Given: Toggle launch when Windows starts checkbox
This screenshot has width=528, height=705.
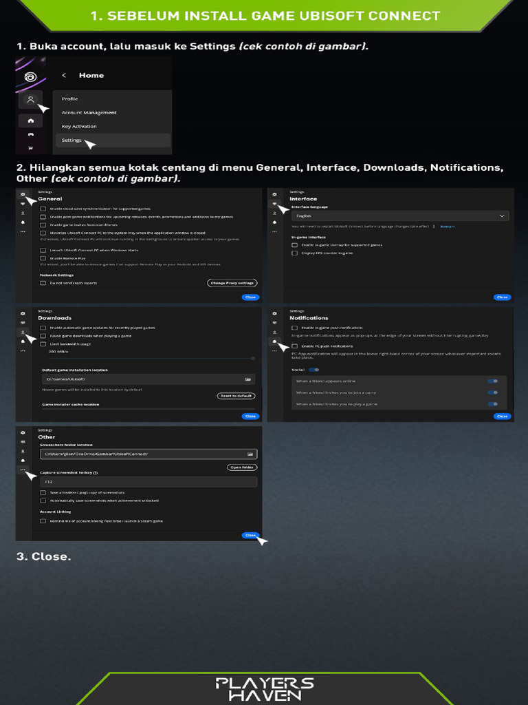Looking at the screenshot, I should (43, 251).
